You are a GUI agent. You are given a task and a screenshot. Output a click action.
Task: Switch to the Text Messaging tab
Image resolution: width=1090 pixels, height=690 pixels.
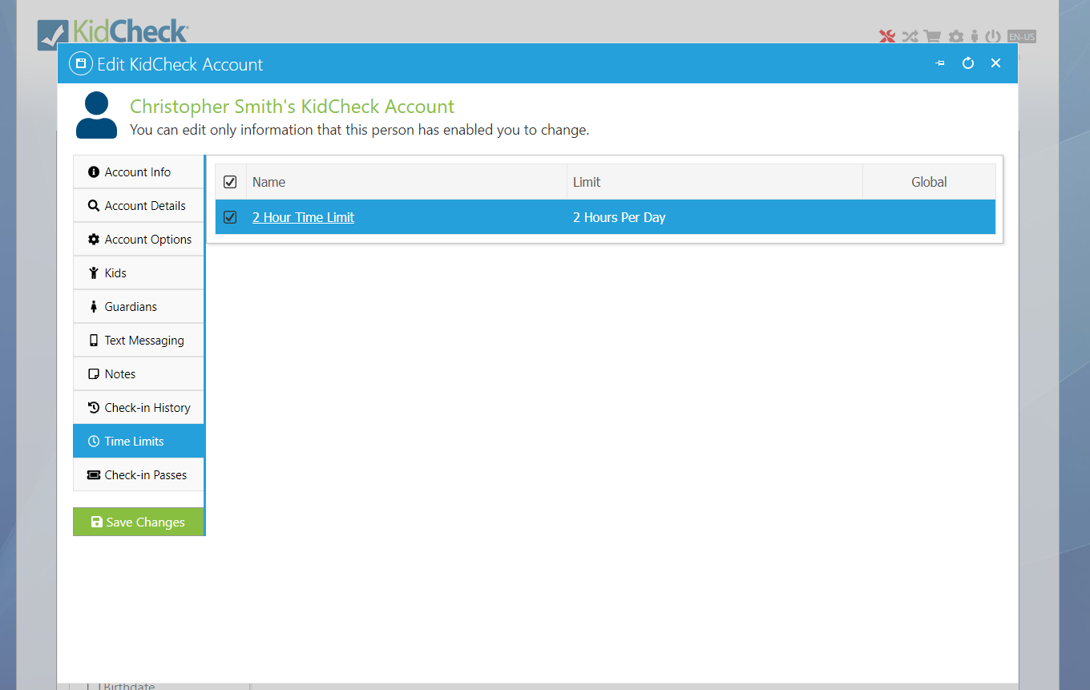[139, 341]
